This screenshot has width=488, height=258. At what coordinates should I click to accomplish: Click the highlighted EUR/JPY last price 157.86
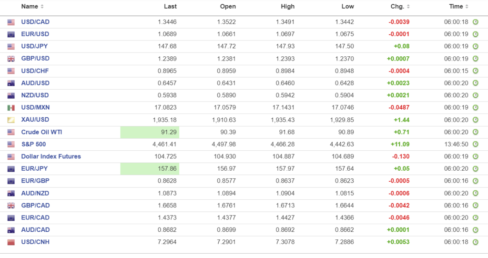tap(150, 169)
